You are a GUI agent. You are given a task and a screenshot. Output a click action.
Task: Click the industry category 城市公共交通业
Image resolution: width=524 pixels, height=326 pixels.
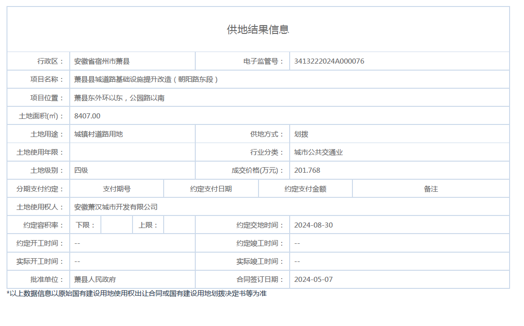pyautogui.click(x=318, y=152)
